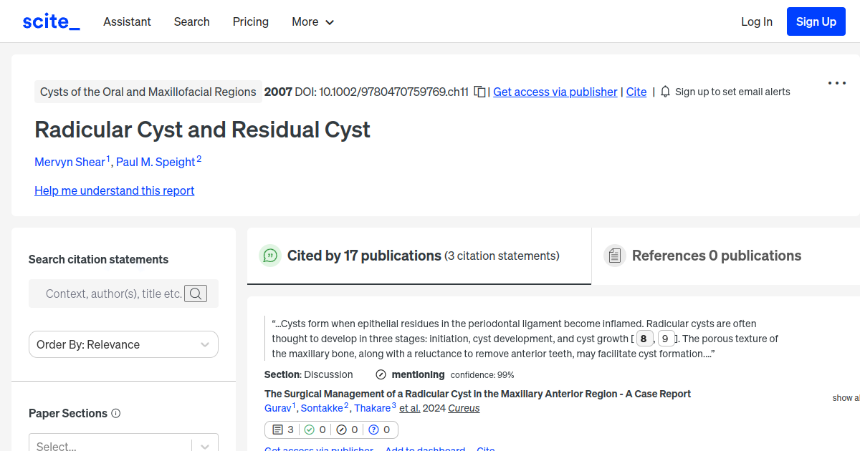Click the bell icon for email alerts
The image size is (860, 451).
tap(665, 92)
